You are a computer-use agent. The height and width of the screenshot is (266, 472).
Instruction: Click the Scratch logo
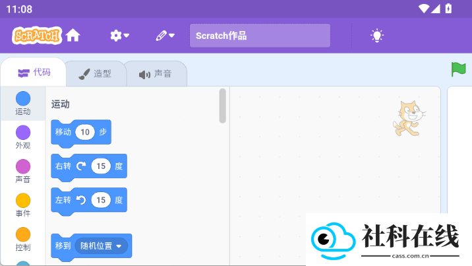click(x=37, y=36)
